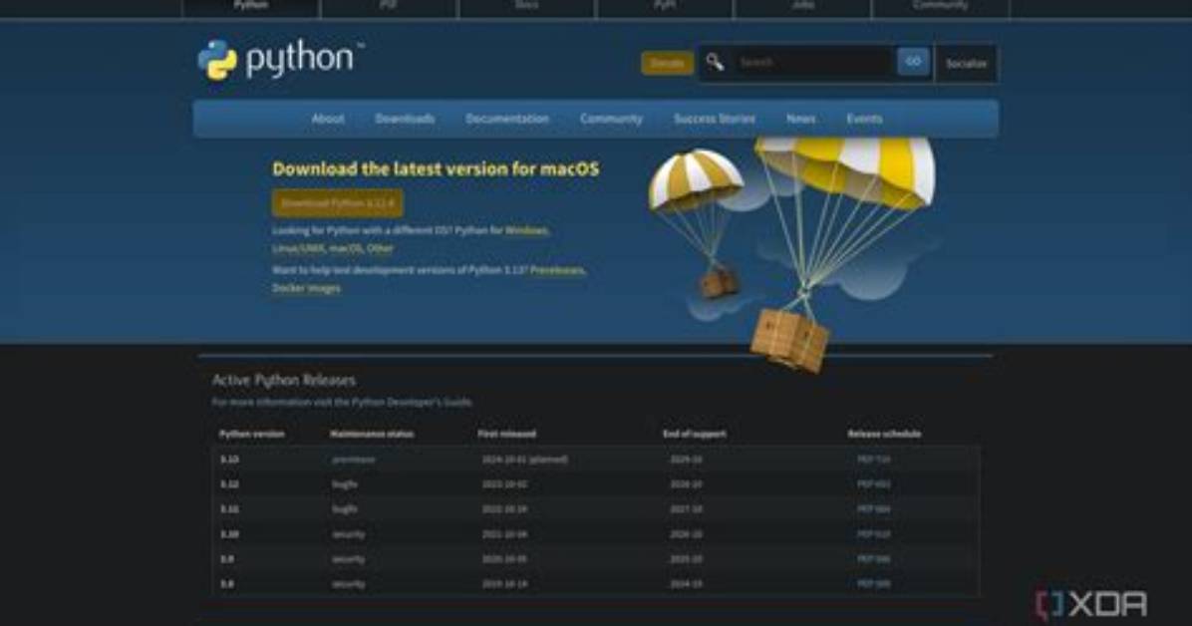The image size is (1192, 626).
Task: Click 'bugfix' status in the 3.11 row
Action: click(345, 508)
